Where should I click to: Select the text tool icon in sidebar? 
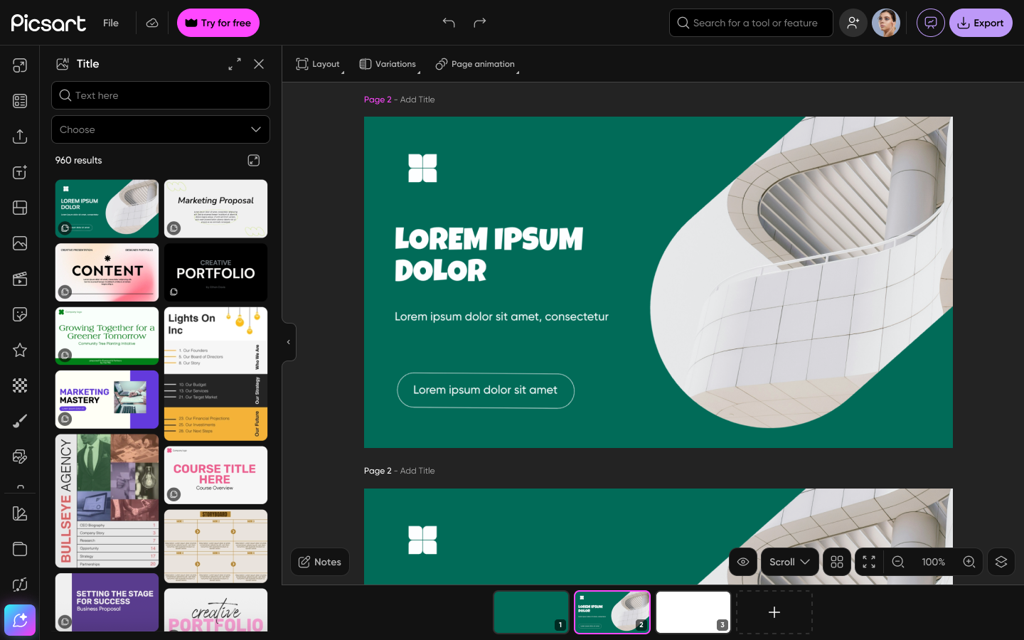pos(20,172)
